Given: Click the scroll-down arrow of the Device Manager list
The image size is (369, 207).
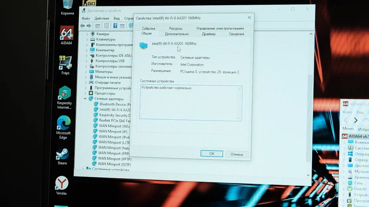Looking at the screenshot, I should 308,175.
